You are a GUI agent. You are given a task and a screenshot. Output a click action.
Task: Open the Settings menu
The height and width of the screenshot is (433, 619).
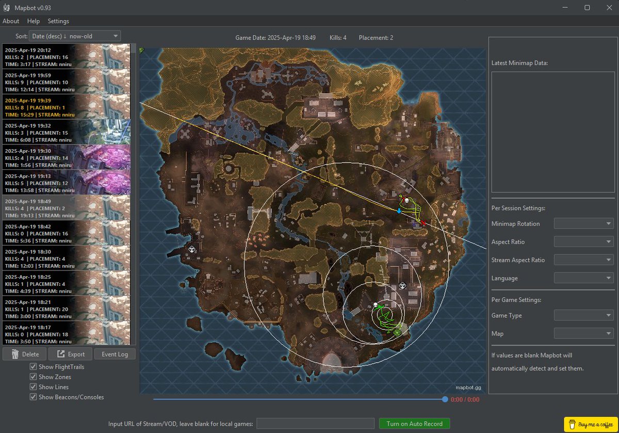coord(58,21)
